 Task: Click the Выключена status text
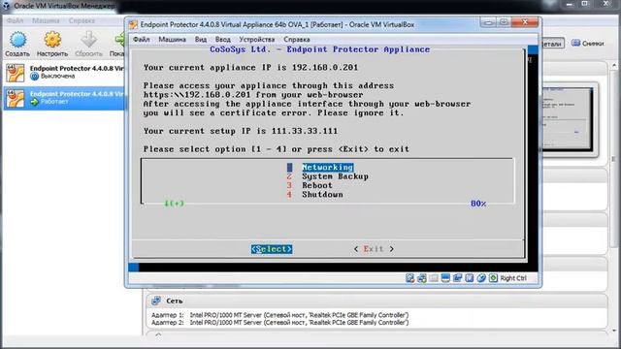[x=57, y=76]
